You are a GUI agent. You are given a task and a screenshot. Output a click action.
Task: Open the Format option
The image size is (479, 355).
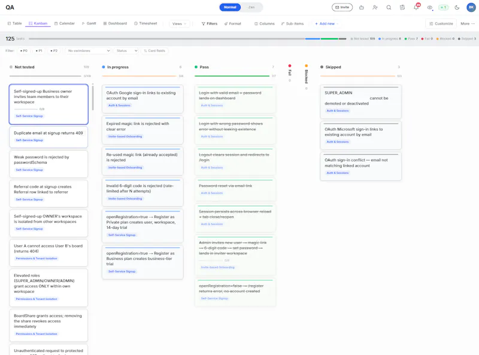pyautogui.click(x=232, y=24)
